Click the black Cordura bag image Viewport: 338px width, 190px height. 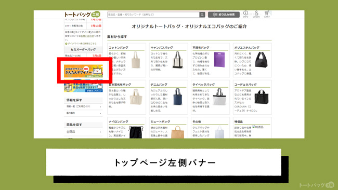coord(262,97)
